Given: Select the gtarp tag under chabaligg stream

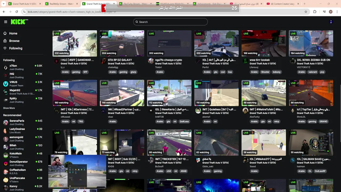Looking at the screenshot, I should pos(133,72).
